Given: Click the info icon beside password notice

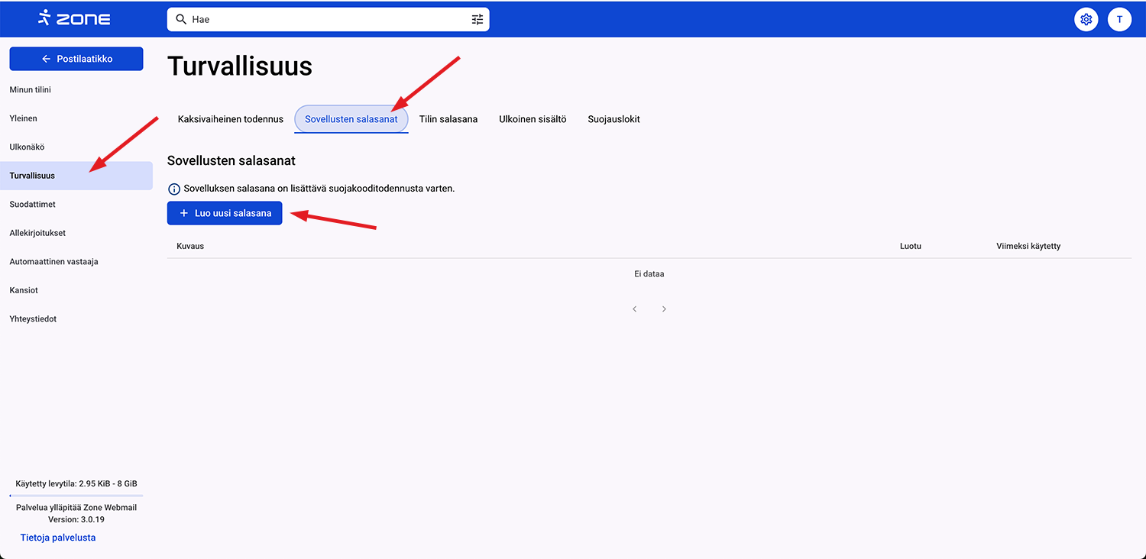Looking at the screenshot, I should pyautogui.click(x=174, y=189).
